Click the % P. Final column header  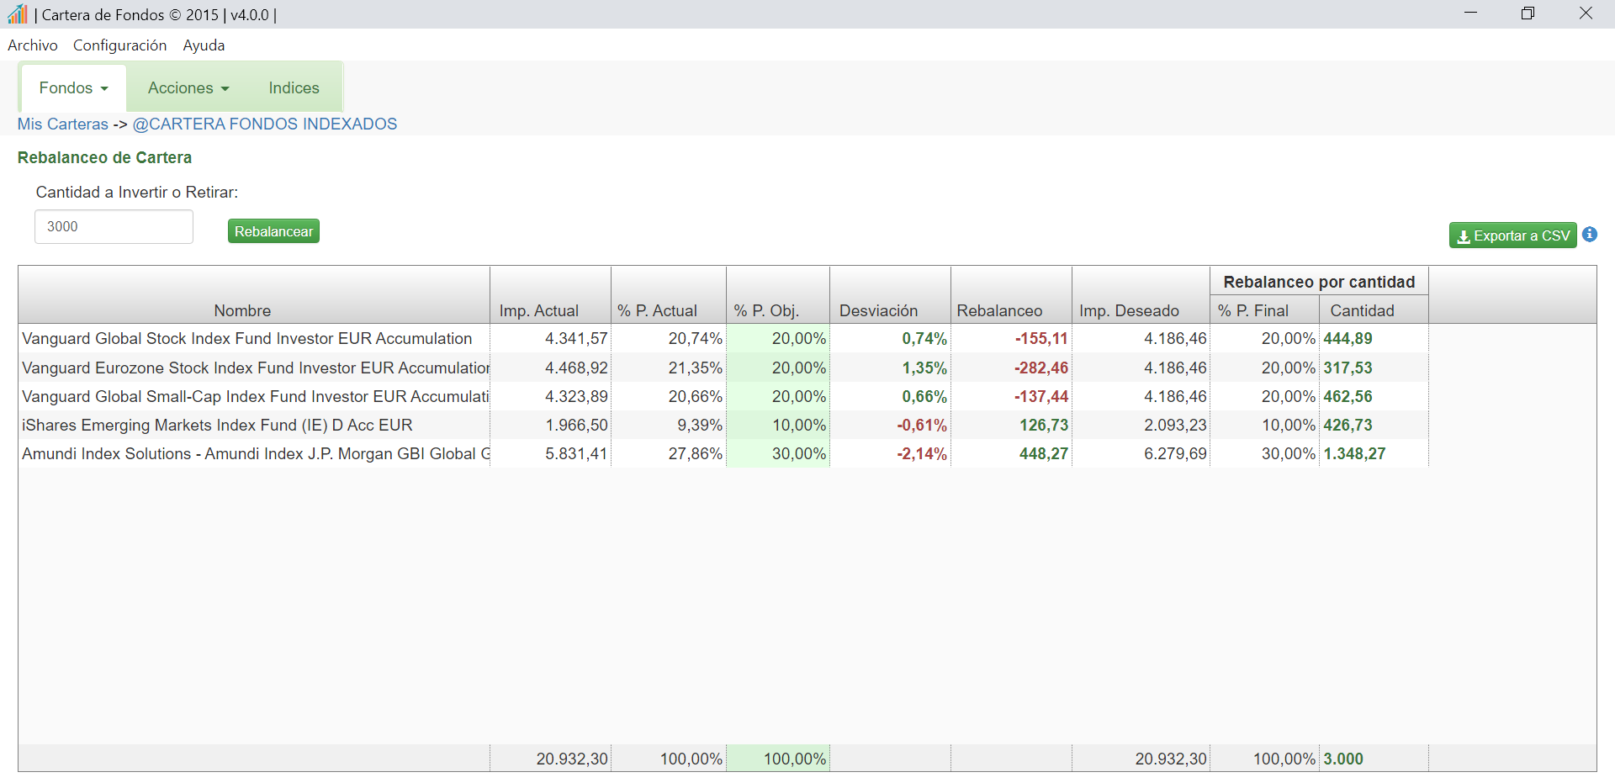tap(1264, 310)
